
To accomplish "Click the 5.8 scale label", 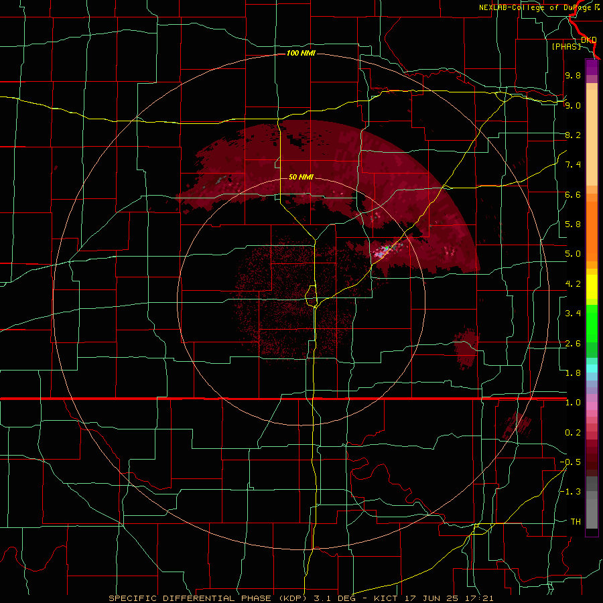I will [573, 224].
